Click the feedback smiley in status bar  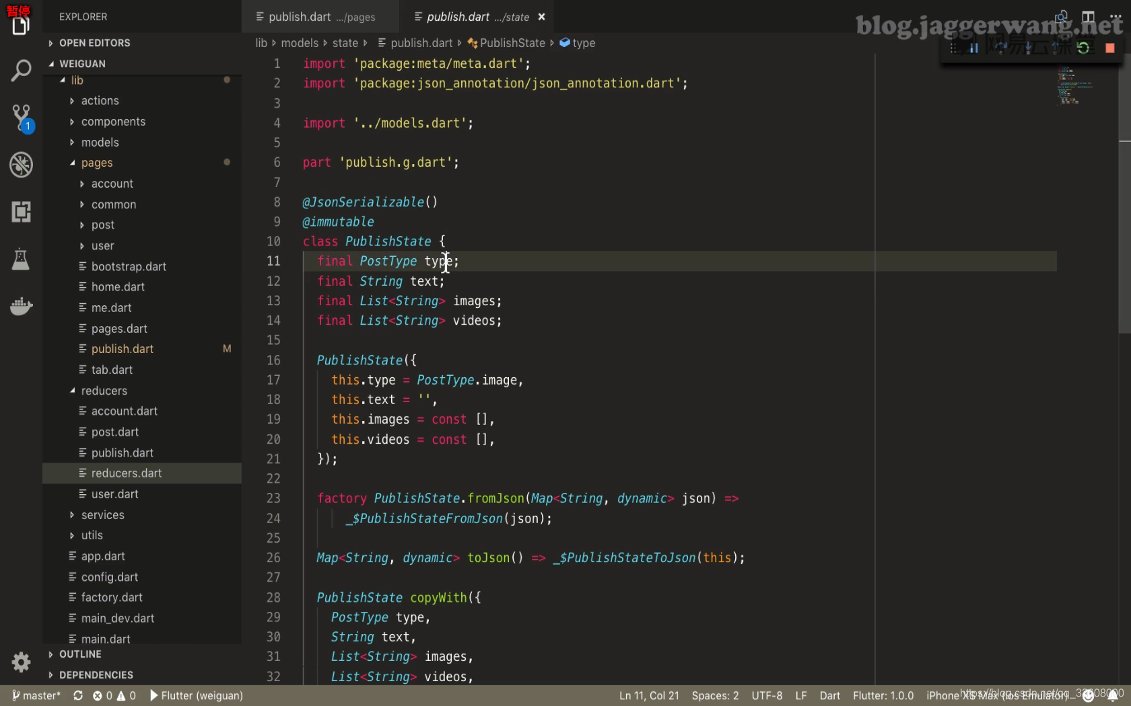pos(1088,695)
